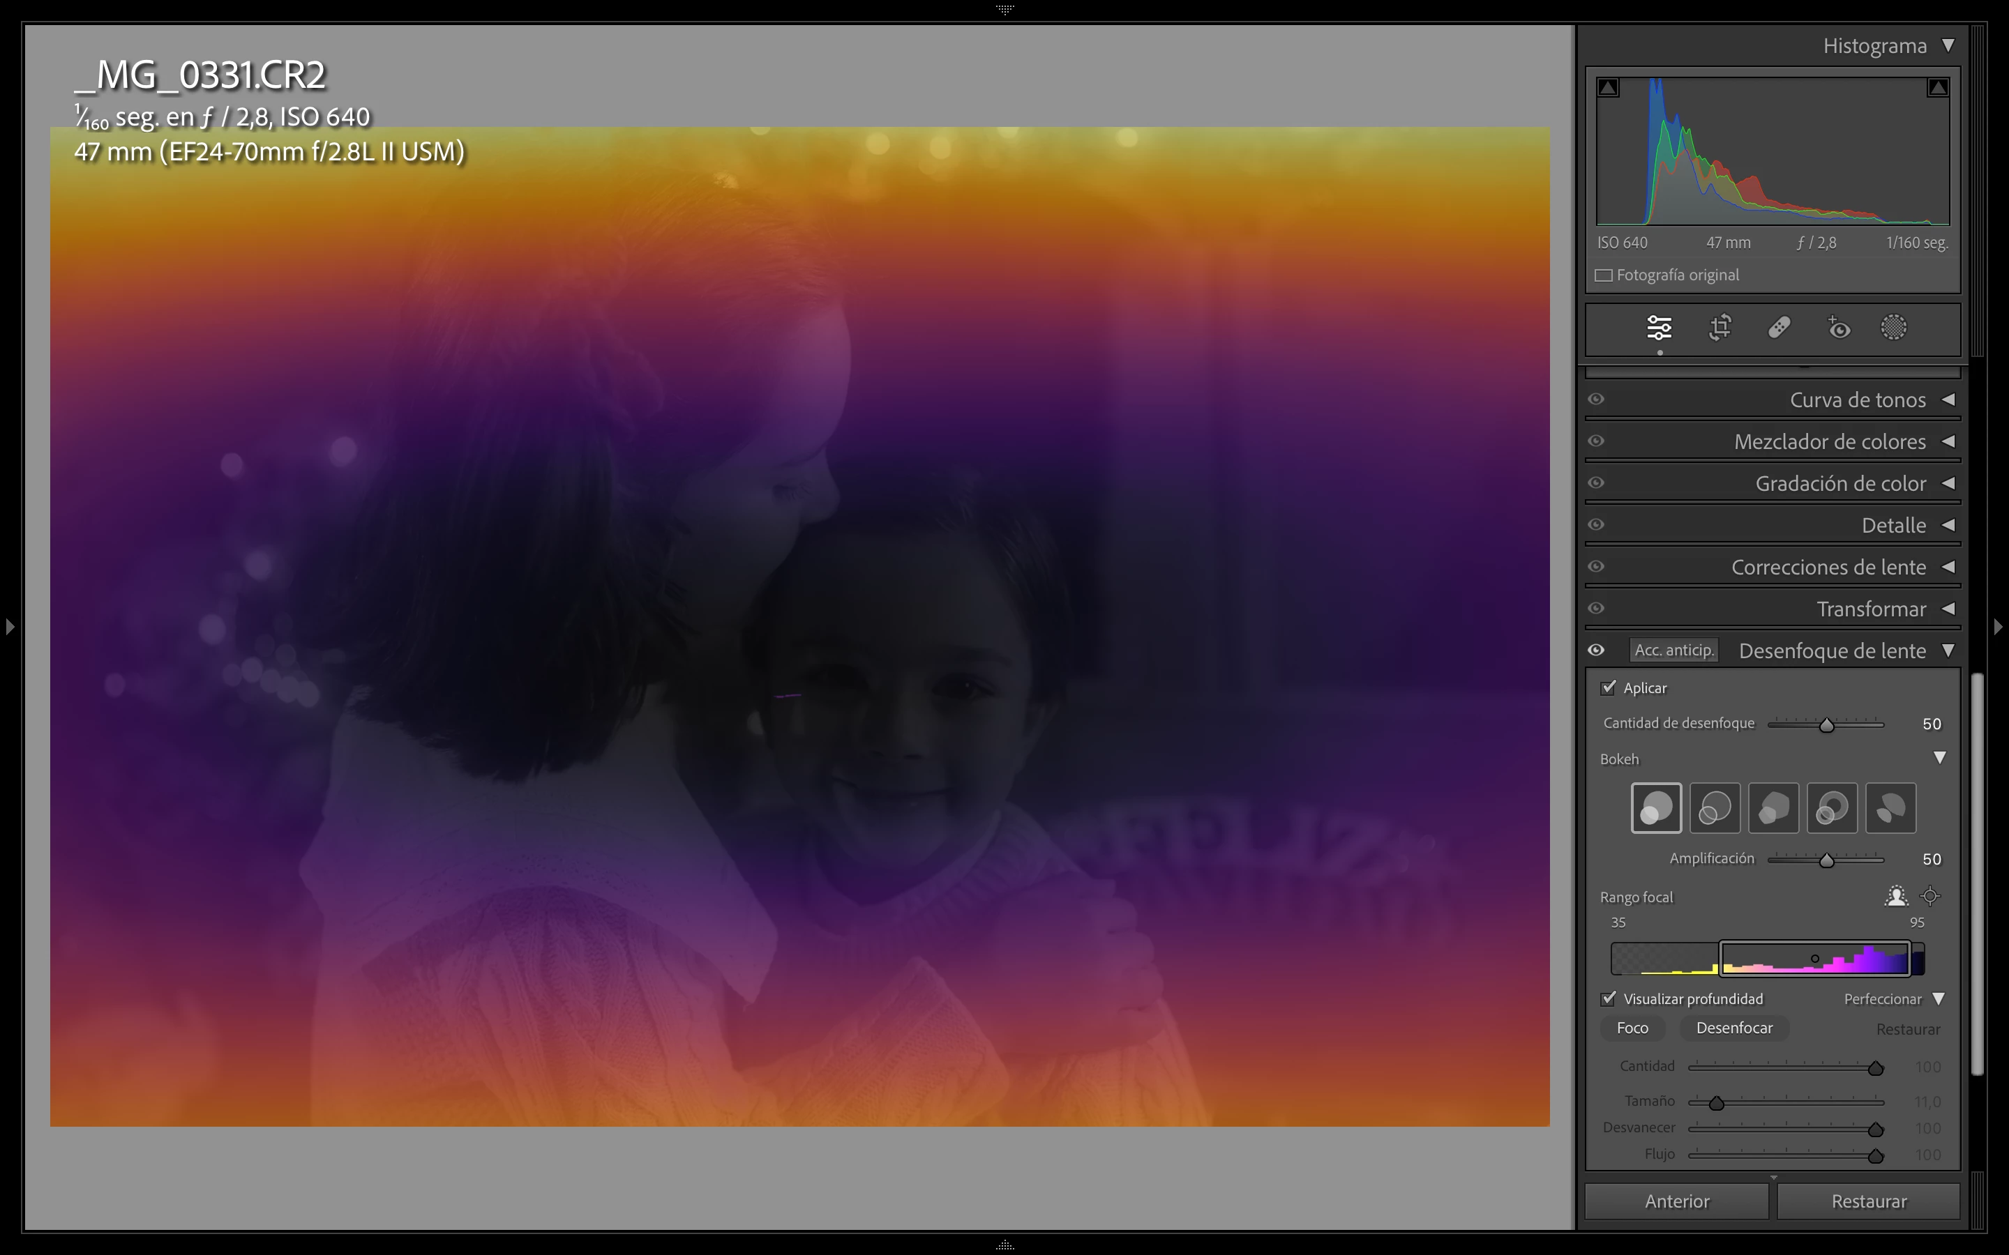Select the Crop overlay tool
2009x1255 pixels.
tap(1720, 328)
